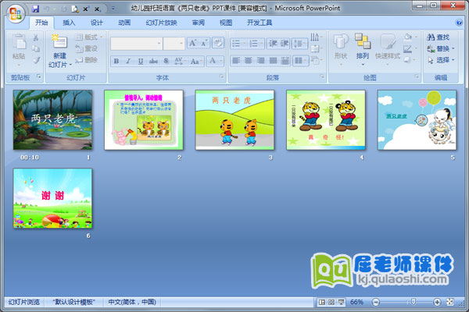The width and height of the screenshot is (469, 312).
Task: Toggle text Shadow (S) formatting
Action: pos(166,61)
